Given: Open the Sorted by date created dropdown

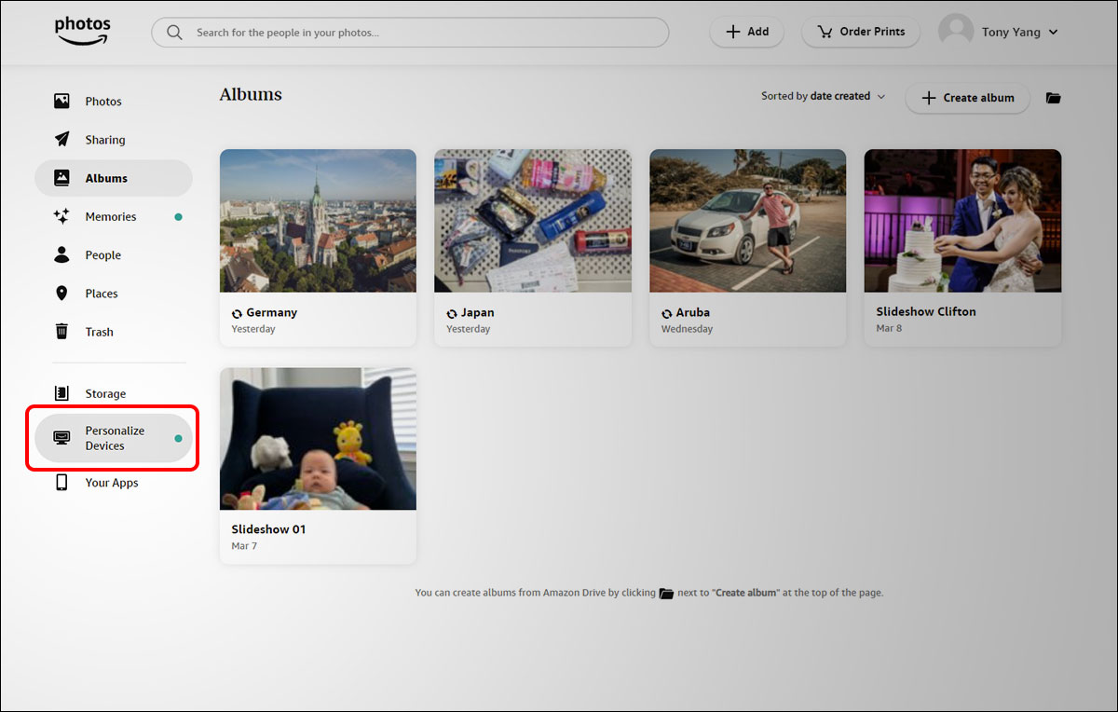Looking at the screenshot, I should point(823,96).
